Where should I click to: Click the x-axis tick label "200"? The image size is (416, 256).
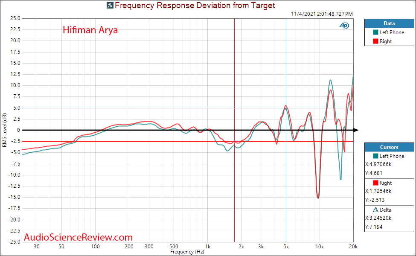click(x=129, y=247)
